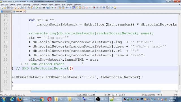Click the Playback macro toolbar icon

101,8
